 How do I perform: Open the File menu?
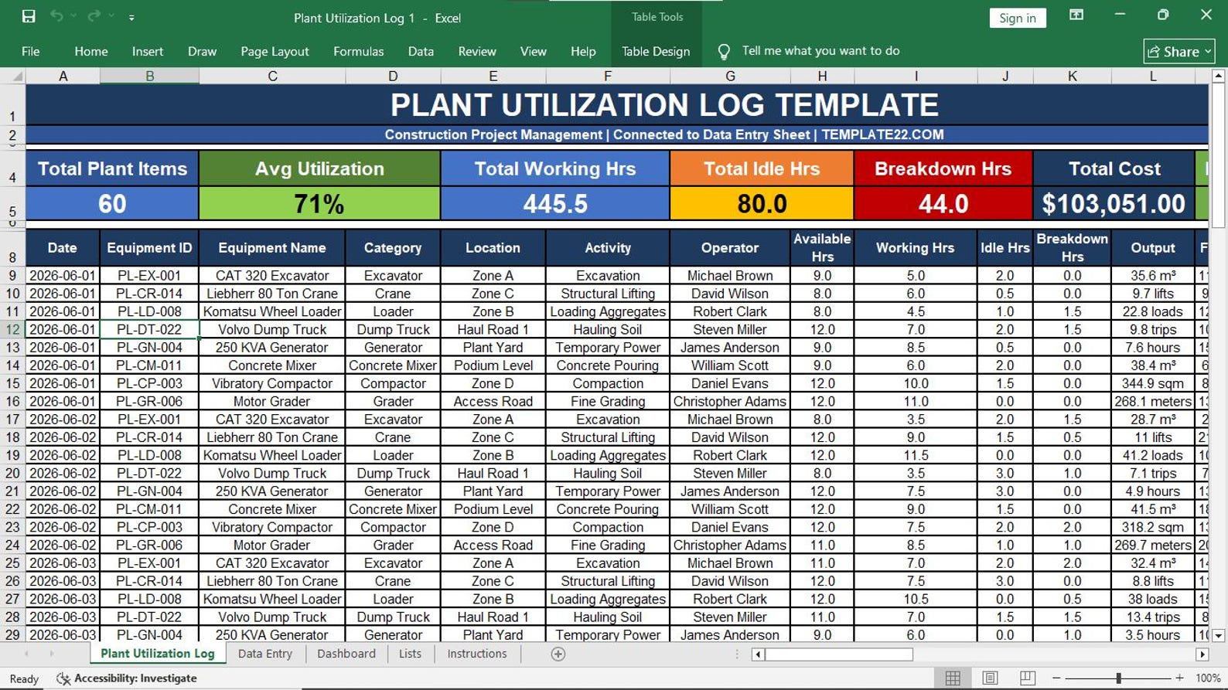(31, 52)
